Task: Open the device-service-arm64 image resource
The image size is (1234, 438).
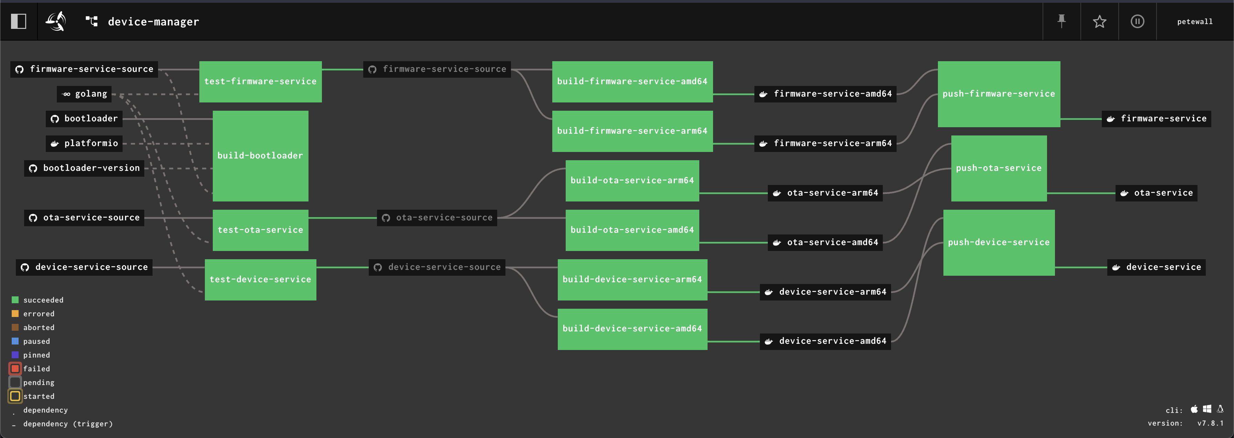Action: [x=825, y=292]
